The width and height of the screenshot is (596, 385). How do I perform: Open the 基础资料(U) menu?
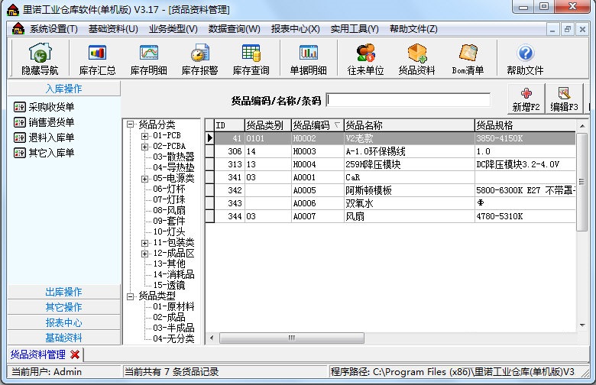(x=113, y=29)
